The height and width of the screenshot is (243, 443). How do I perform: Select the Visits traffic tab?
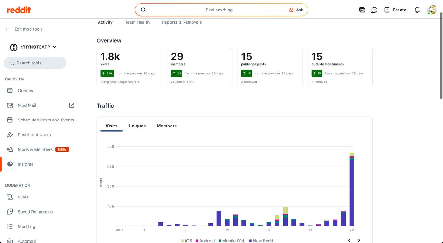tap(111, 126)
